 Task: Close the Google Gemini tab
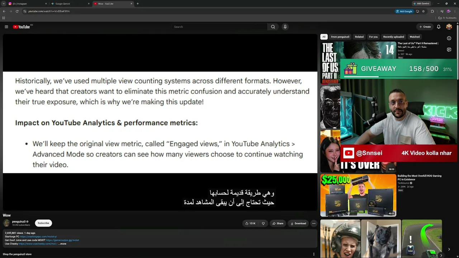89,4
